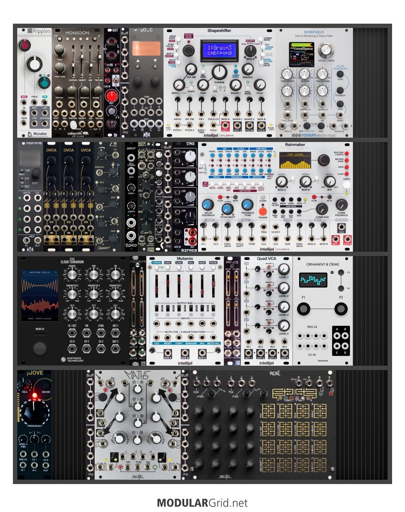Click the Morpheus VowelSpace display

coord(301,55)
